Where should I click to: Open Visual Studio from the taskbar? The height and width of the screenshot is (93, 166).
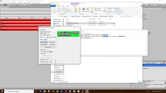click(x=66, y=91)
